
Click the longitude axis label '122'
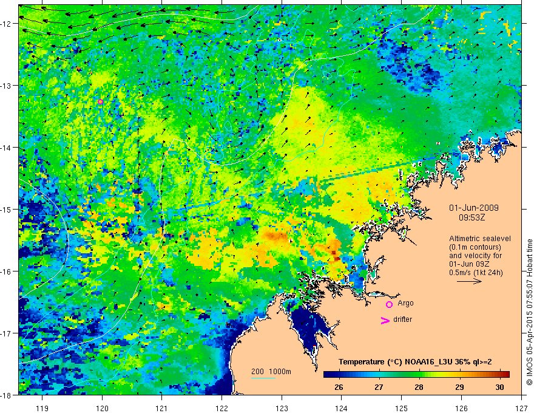[x=221, y=408]
